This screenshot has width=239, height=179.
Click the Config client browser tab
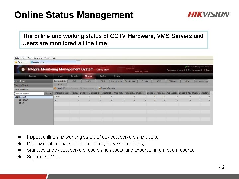(53, 62)
